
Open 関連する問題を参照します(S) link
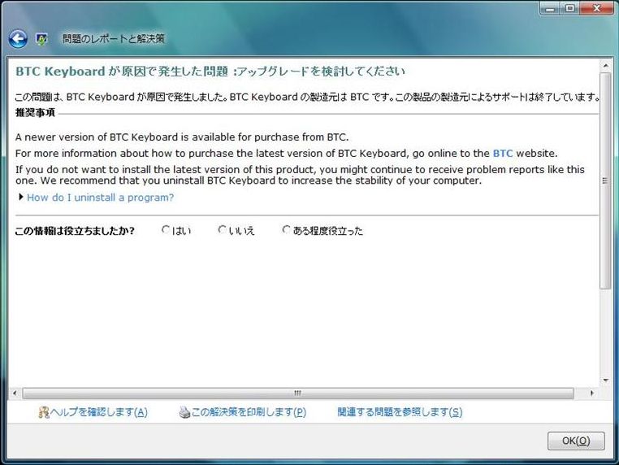tap(400, 412)
